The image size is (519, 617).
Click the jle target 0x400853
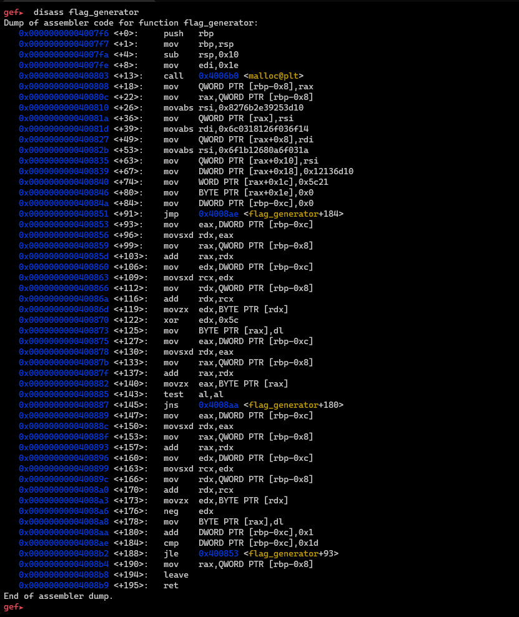pos(219,554)
